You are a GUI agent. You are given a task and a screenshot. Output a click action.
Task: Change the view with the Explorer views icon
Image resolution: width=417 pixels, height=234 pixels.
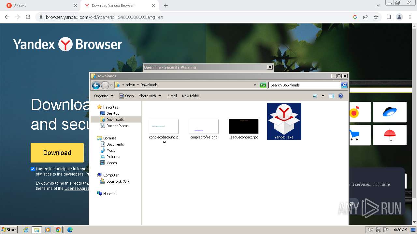pyautogui.click(x=315, y=96)
